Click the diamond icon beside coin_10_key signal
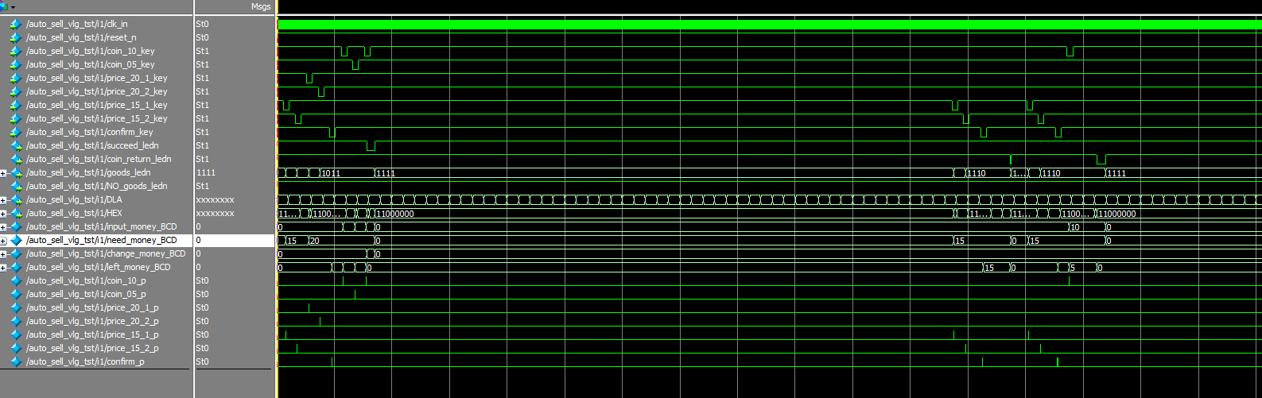 [x=15, y=51]
